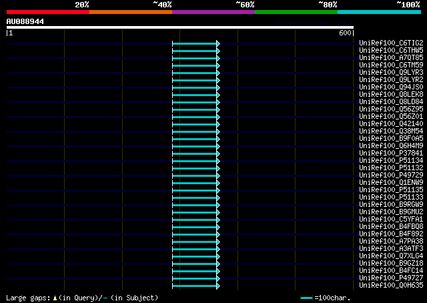Image resolution: width=427 pixels, height=303 pixels.
Task: Select the UniRef100_Q94JS0 label
Action: 391,87
